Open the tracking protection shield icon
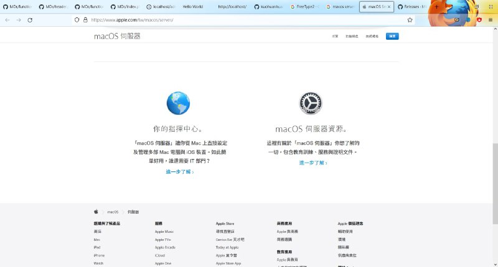Screen dimensions: 498x267 click(77, 20)
